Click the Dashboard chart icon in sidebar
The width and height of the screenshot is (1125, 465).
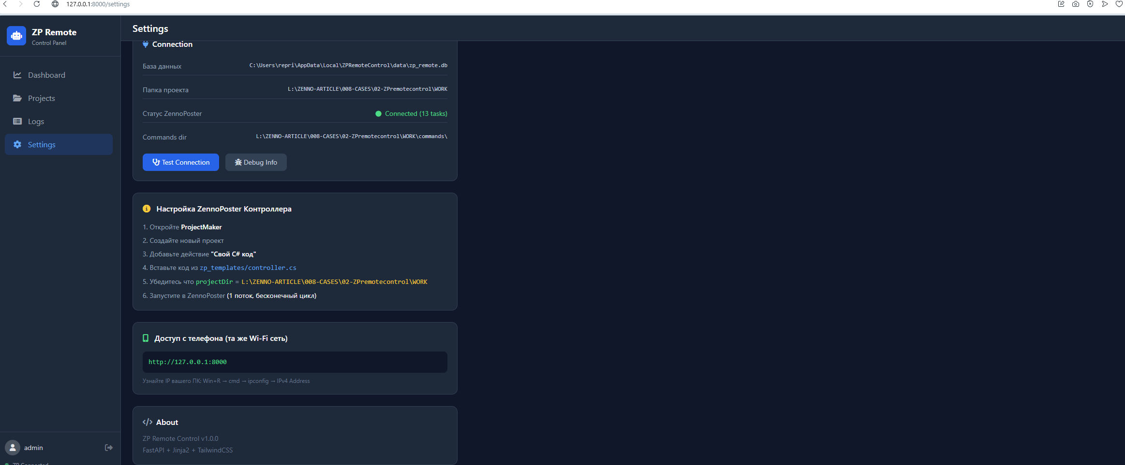tap(17, 75)
